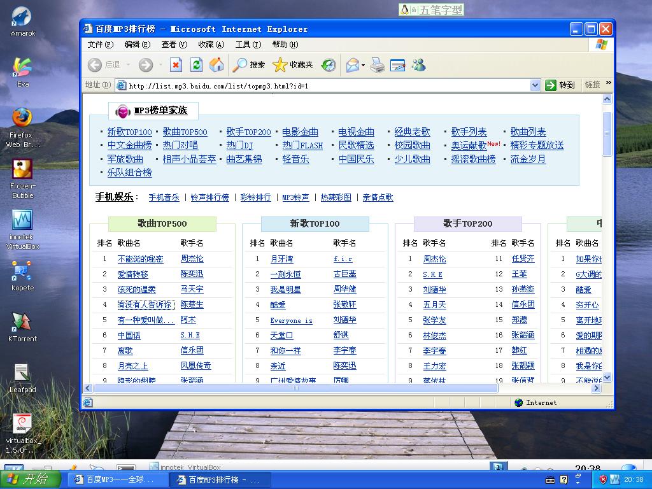This screenshot has height=489, width=652.
Task: Click the 链接 Links toolbar label
Action: (592, 85)
